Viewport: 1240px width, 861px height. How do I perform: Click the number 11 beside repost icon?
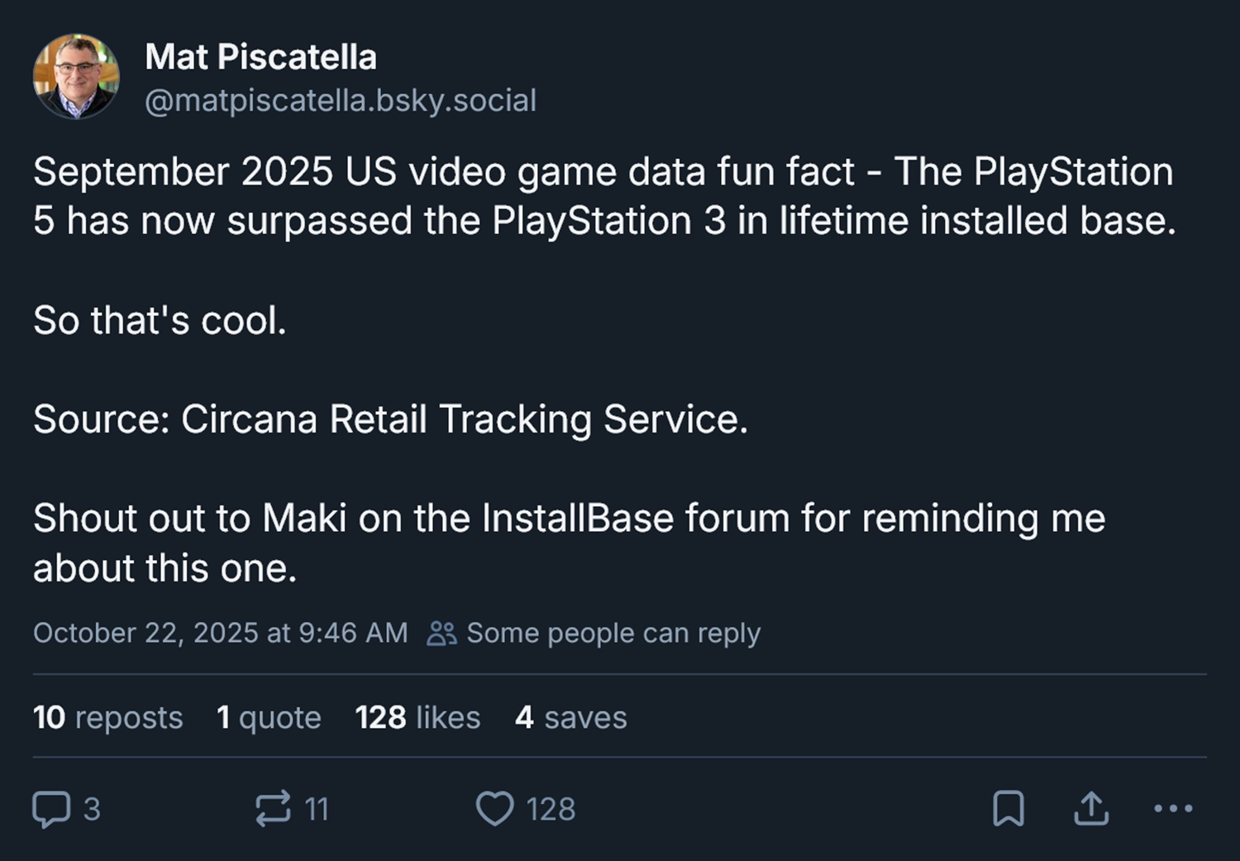[317, 809]
